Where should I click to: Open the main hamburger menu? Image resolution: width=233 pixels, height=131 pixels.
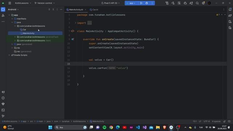click(10, 3)
